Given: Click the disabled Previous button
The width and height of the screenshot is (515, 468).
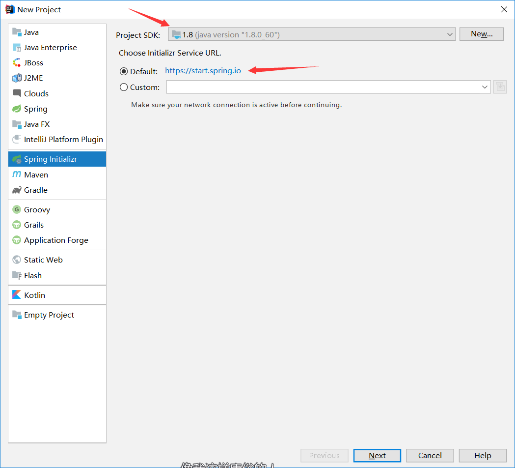Looking at the screenshot, I should pyautogui.click(x=325, y=456).
